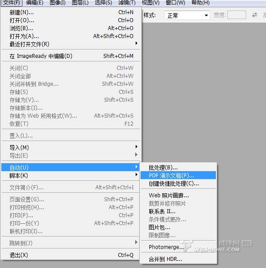The height and width of the screenshot is (268, 266).
Task: Expand the 导入(M) submenu
Action: (x=71, y=148)
